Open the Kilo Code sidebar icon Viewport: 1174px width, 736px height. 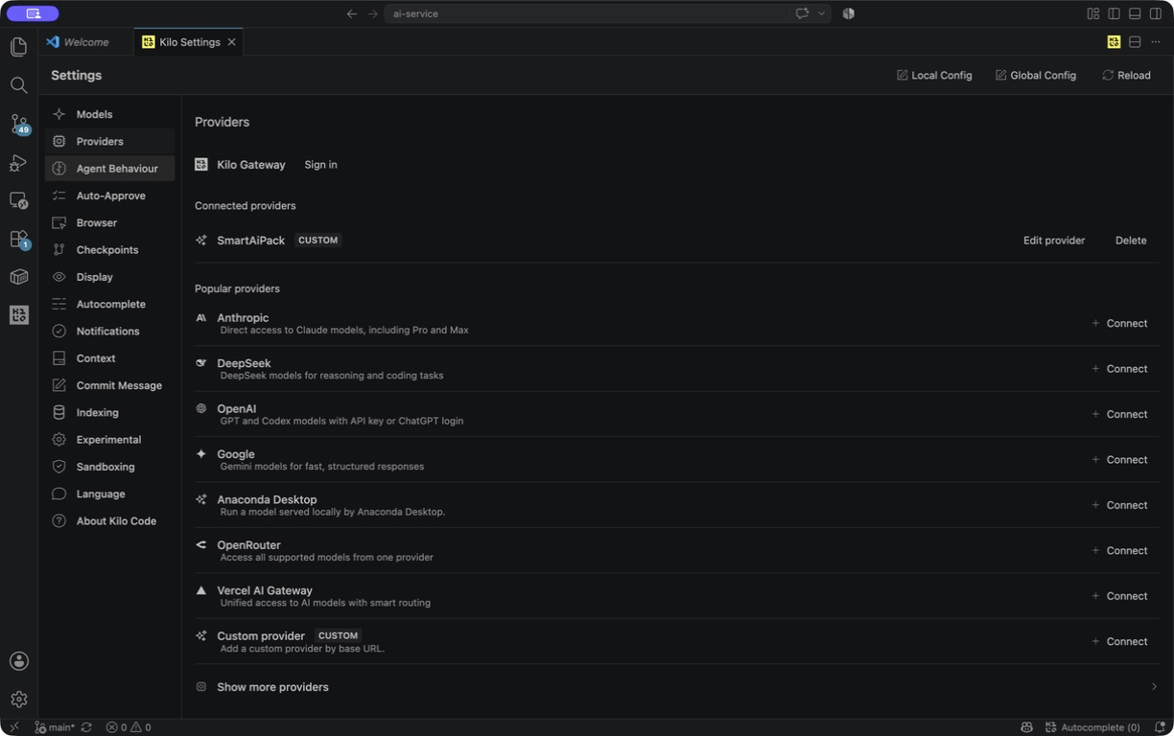pyautogui.click(x=18, y=315)
